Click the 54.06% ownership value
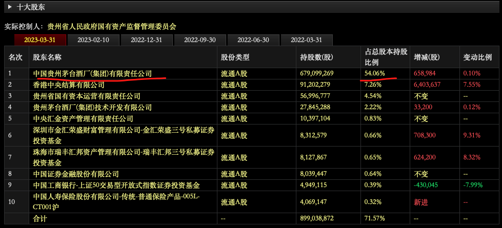Viewport: 502px width, 228px height. pyautogui.click(x=375, y=73)
